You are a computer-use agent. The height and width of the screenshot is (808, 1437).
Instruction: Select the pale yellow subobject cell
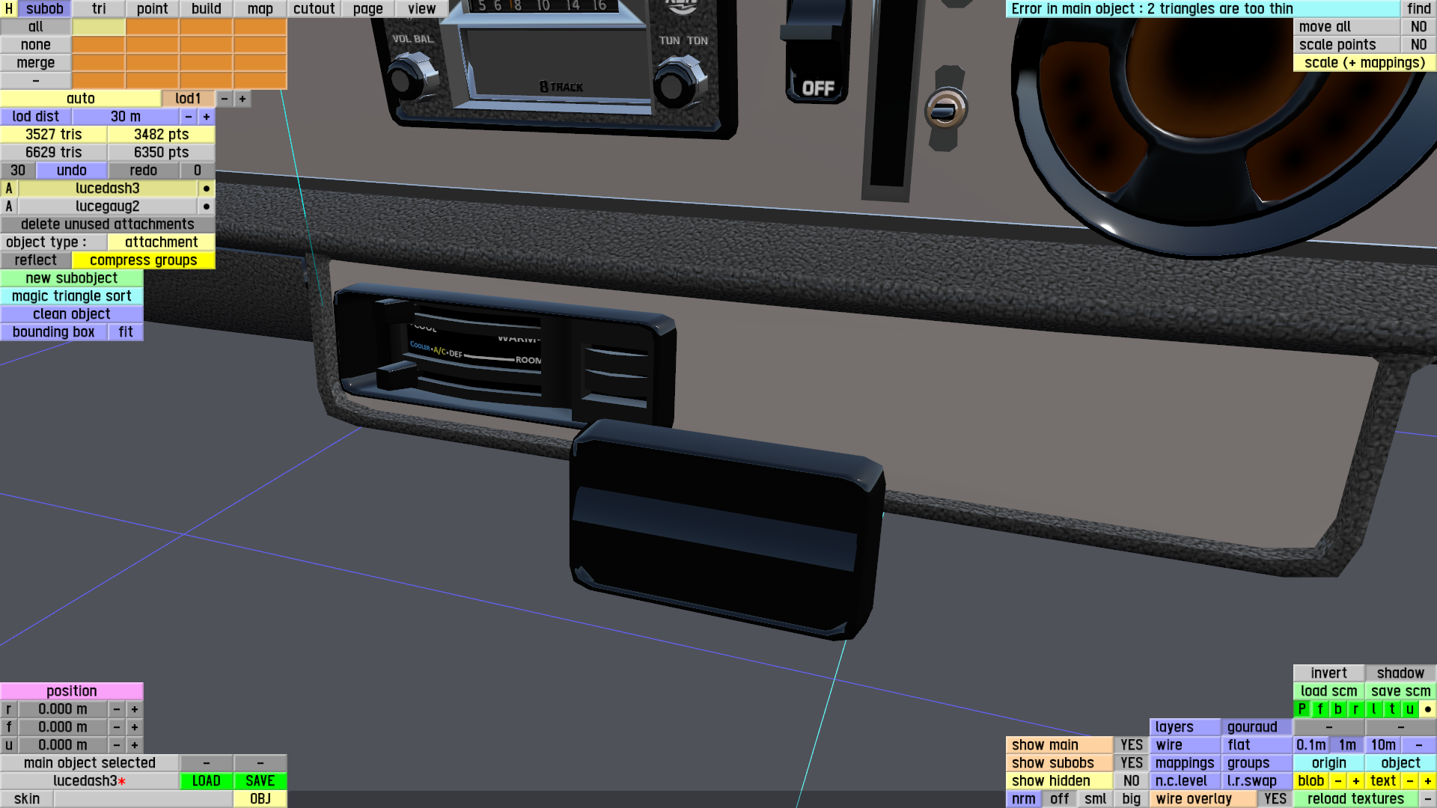(x=98, y=27)
